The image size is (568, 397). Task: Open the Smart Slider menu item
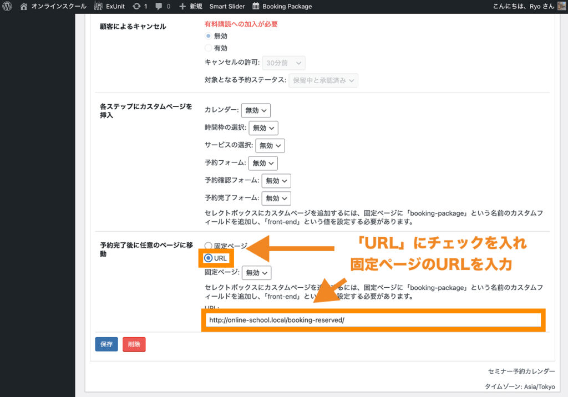point(227,7)
